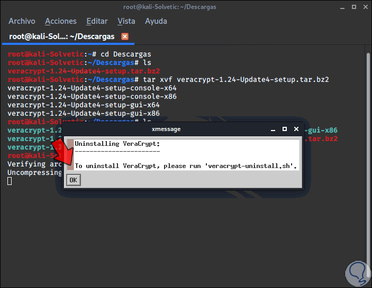Click veracrypt-1.24-Update4-setup-gui-x64 output line
372x288 pixels.
coord(84,105)
